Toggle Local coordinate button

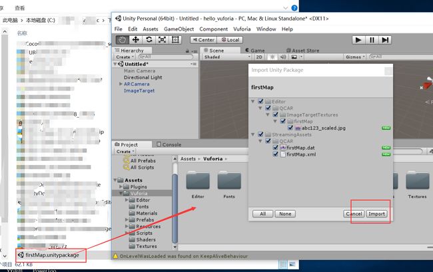click(230, 40)
